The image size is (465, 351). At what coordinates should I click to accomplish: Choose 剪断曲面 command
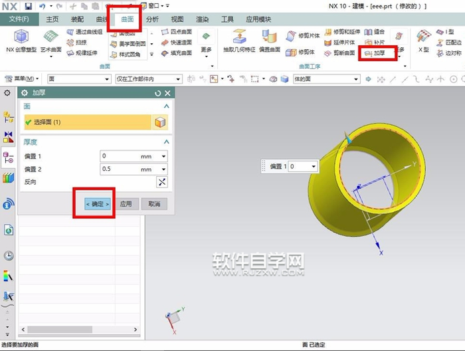click(339, 53)
